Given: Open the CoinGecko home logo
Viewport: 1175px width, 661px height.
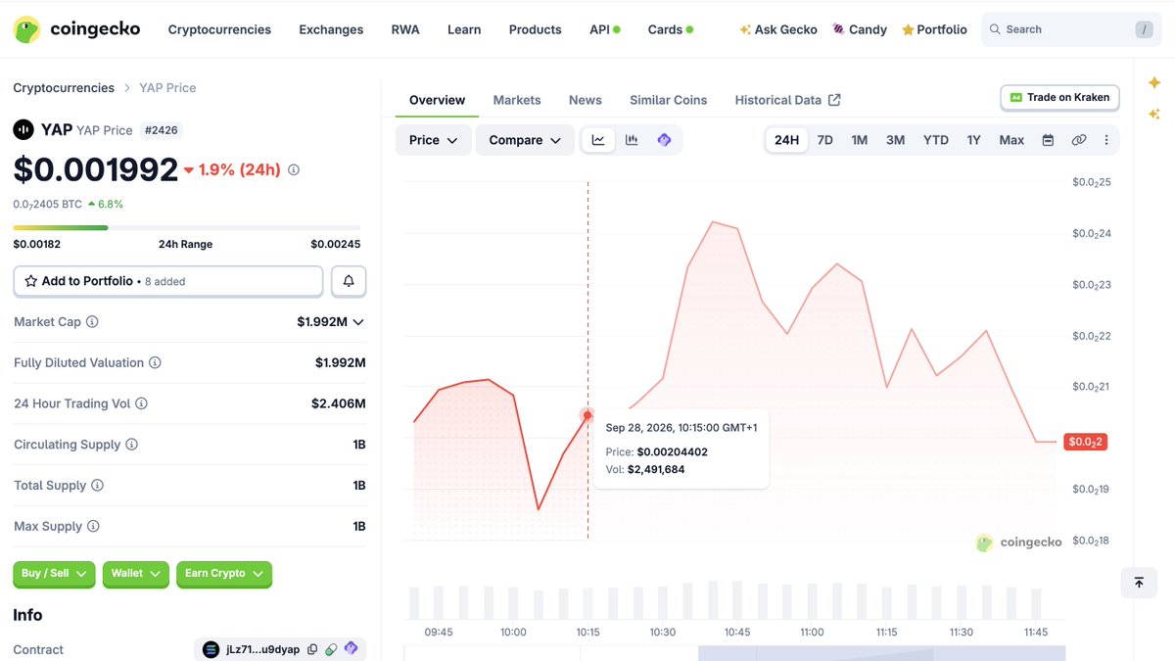Looking at the screenshot, I should (76, 29).
